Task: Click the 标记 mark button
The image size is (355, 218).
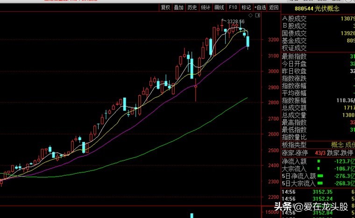Action: (x=246, y=7)
